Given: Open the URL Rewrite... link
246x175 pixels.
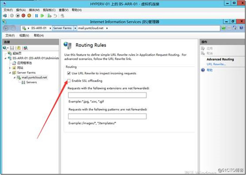Looking at the screenshot, I should click(x=216, y=64).
